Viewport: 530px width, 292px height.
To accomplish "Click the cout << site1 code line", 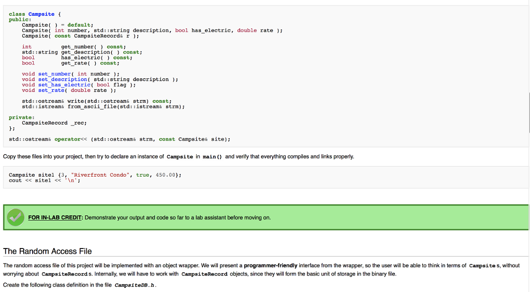I will click(x=45, y=180).
